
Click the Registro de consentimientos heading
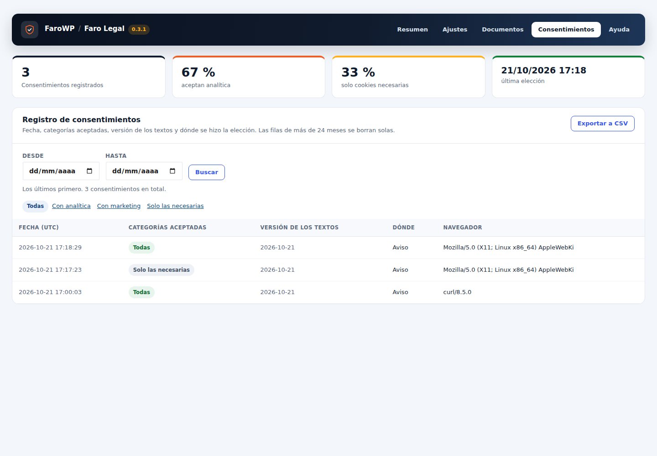click(x=81, y=119)
